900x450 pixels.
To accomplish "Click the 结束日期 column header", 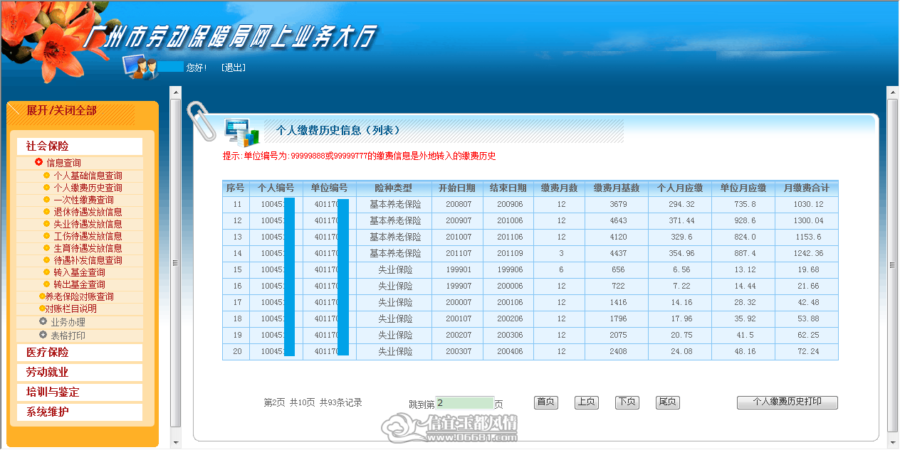I will (x=508, y=188).
